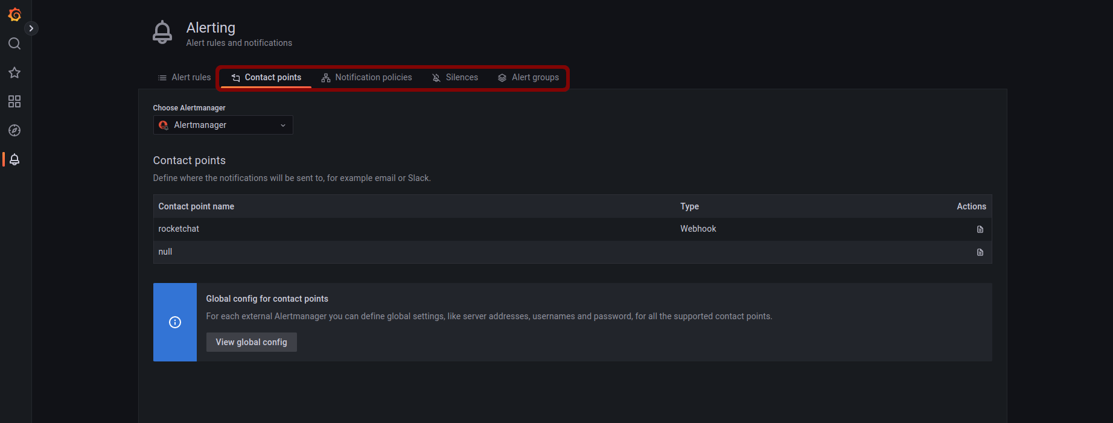Open Starred dashboards star icon

click(14, 72)
